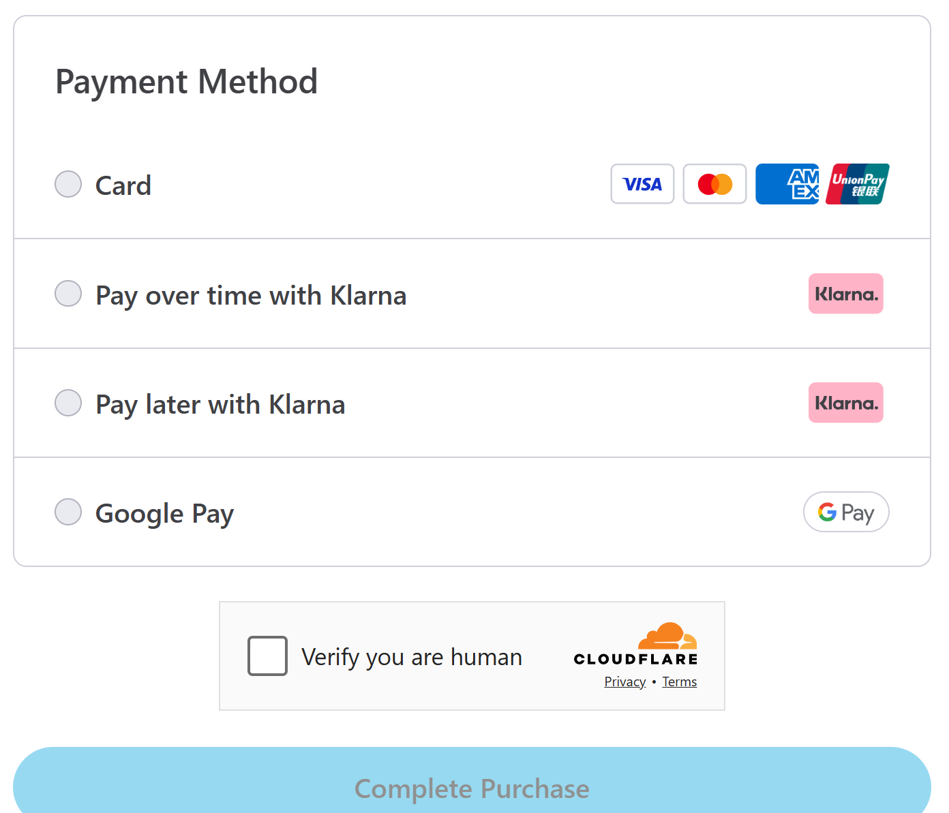This screenshot has height=813, width=949.
Task: Select Pay later with Klarna radio
Action: point(68,403)
